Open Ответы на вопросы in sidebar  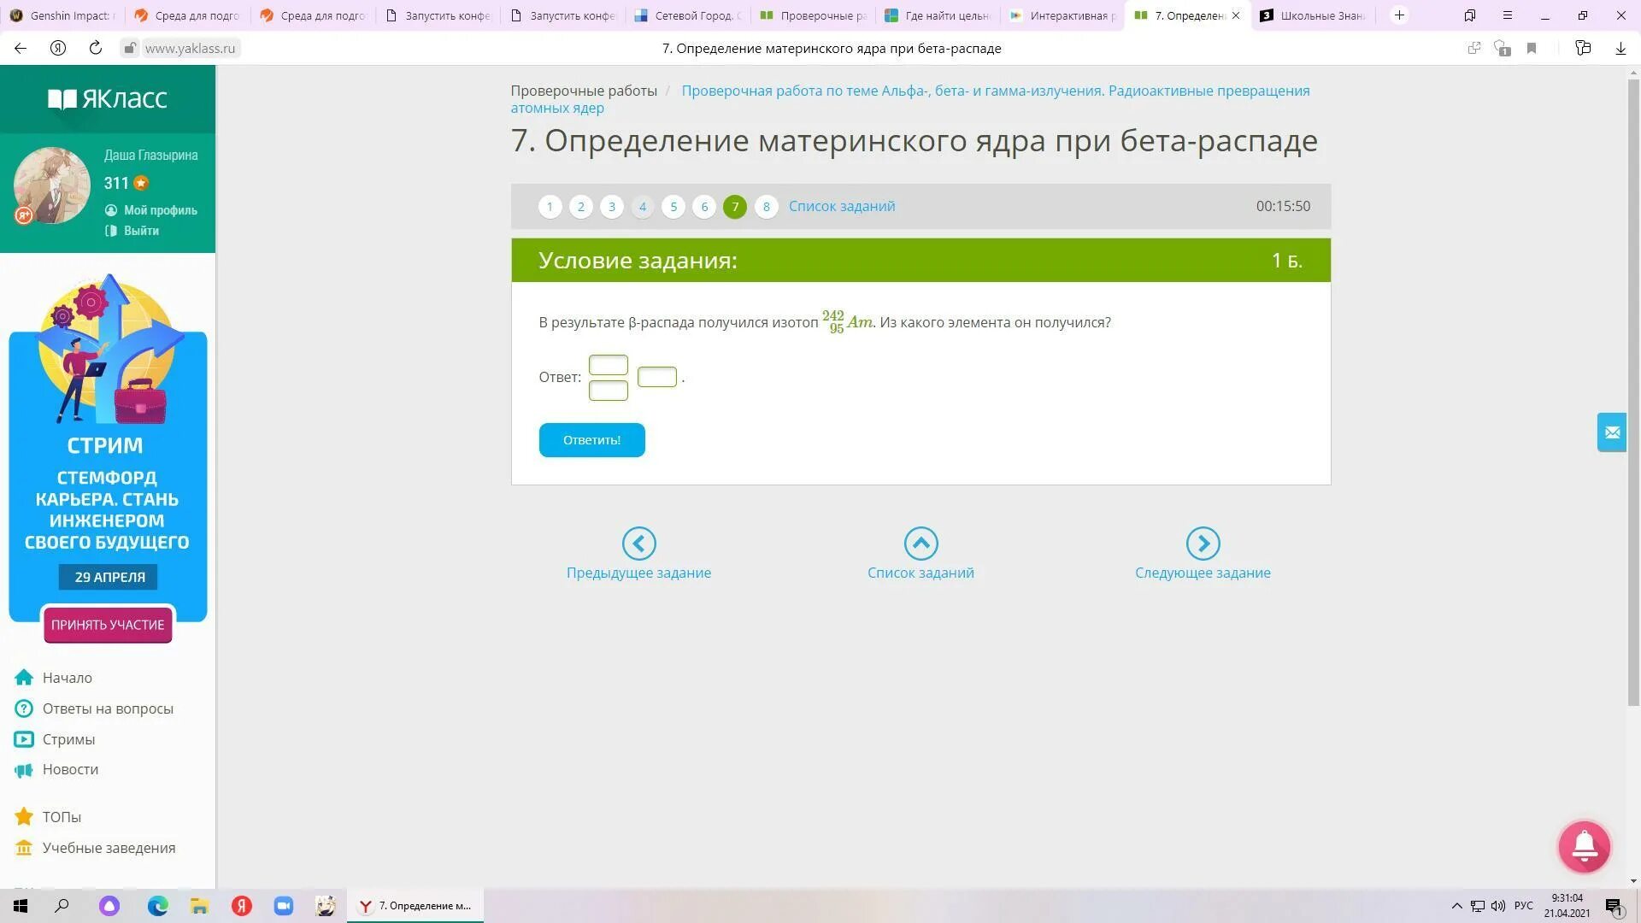click(108, 708)
